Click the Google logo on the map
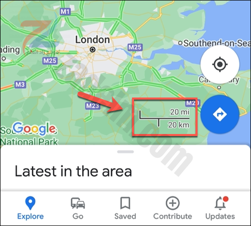Image resolution: width=251 pixels, height=226 pixels. 34,128
